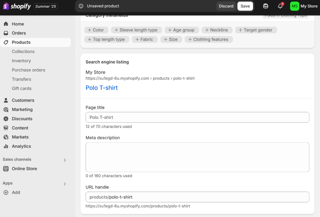Expand the Apps section chevron
Image resolution: width=320 pixels, height=217 pixels.
pyautogui.click(x=65, y=184)
